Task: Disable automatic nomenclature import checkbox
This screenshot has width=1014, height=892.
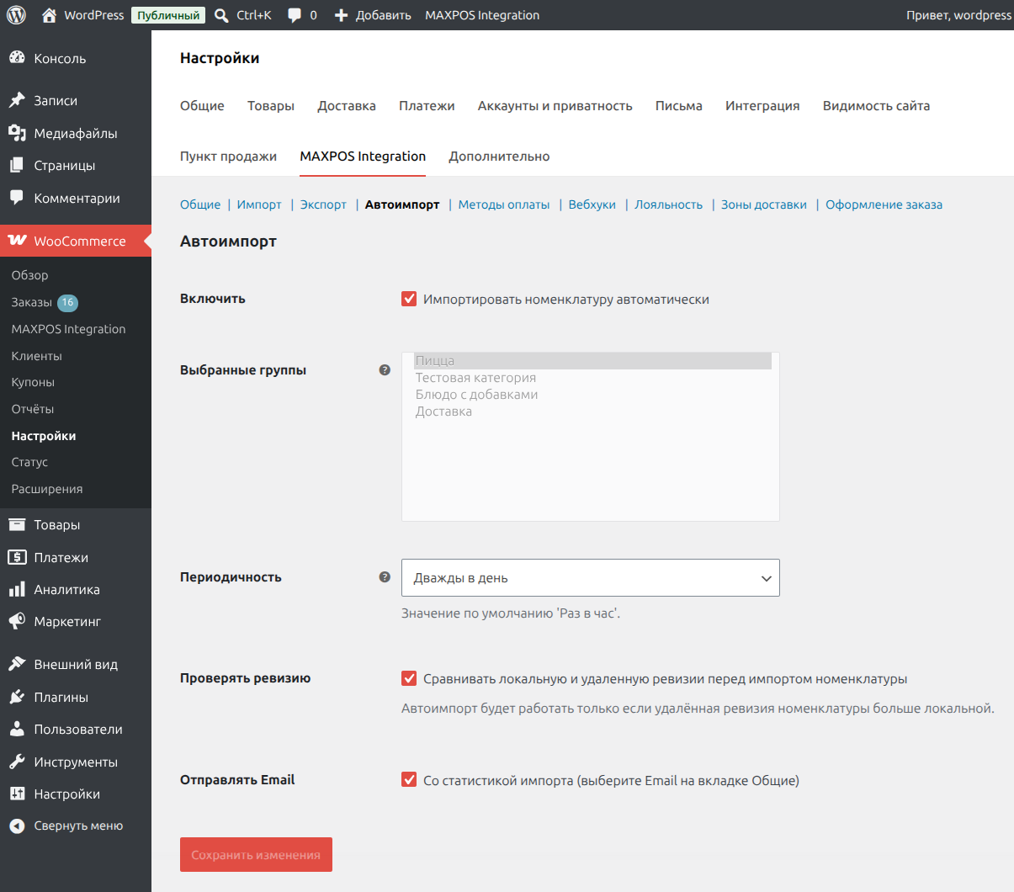Action: (409, 299)
